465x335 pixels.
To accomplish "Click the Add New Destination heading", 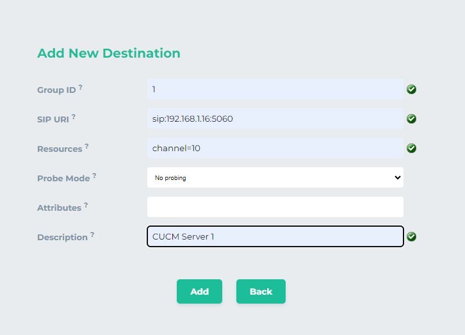I will (109, 53).
